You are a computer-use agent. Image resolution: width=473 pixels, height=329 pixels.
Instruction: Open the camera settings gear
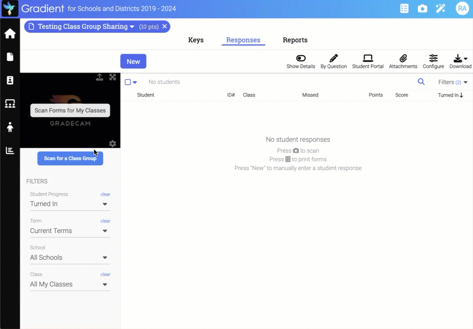click(112, 144)
